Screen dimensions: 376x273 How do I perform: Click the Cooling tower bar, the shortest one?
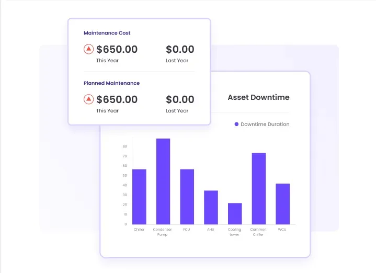coord(235,213)
